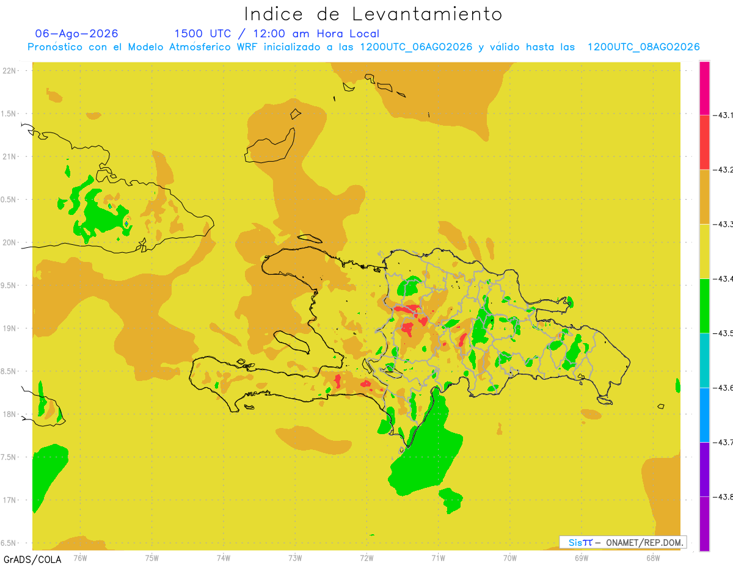733x566 pixels.
Task: Click the cyan colorbar segment between -43.5 and -43.6
Action: tap(704, 360)
